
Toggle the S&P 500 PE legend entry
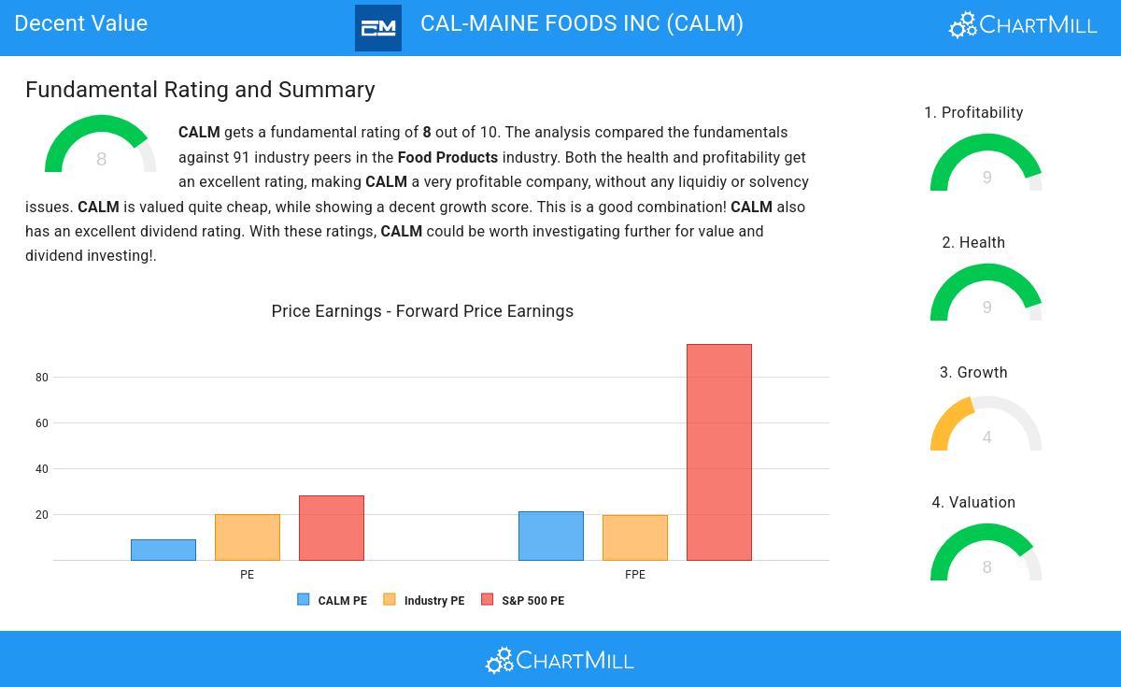point(522,600)
